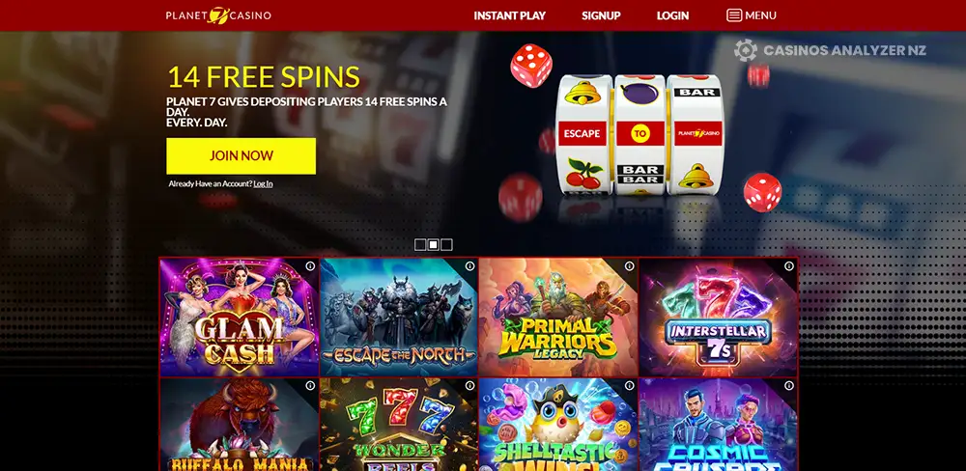Click the yellow JOIN NOW button
The width and height of the screenshot is (966, 471).
pos(241,155)
